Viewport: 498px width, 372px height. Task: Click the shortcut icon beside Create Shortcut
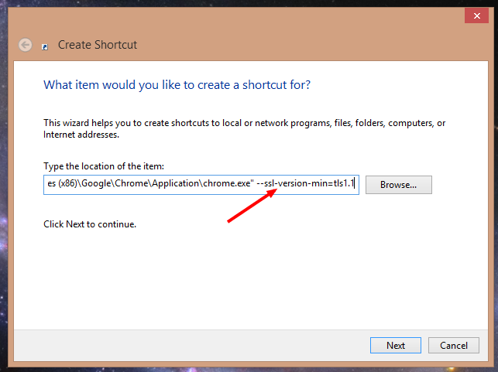click(x=46, y=46)
